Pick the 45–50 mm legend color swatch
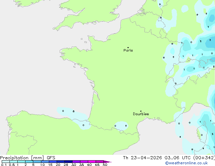Screen dimensions: 215x166 point(100,162)
